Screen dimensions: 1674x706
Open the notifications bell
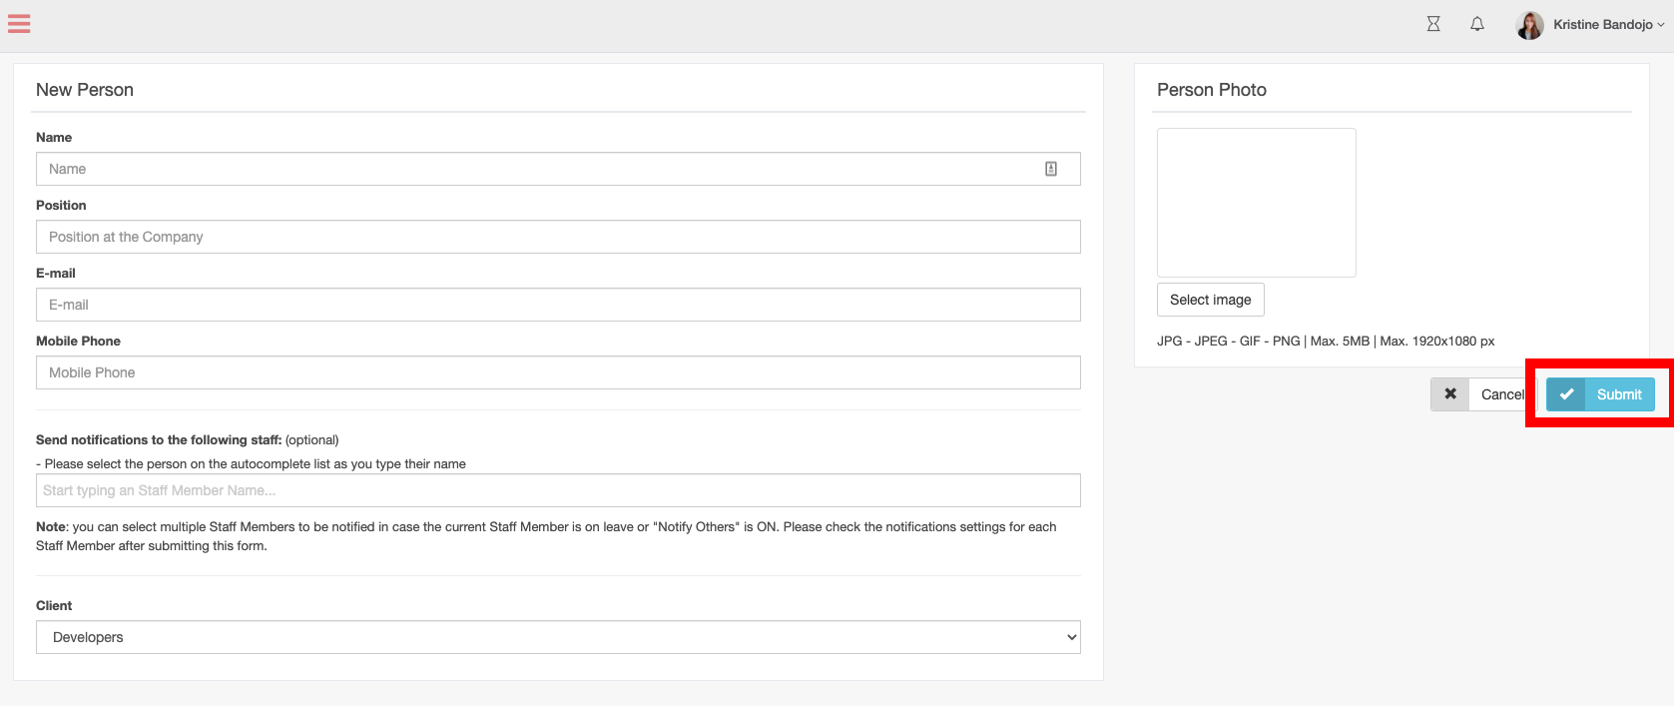1477,24
